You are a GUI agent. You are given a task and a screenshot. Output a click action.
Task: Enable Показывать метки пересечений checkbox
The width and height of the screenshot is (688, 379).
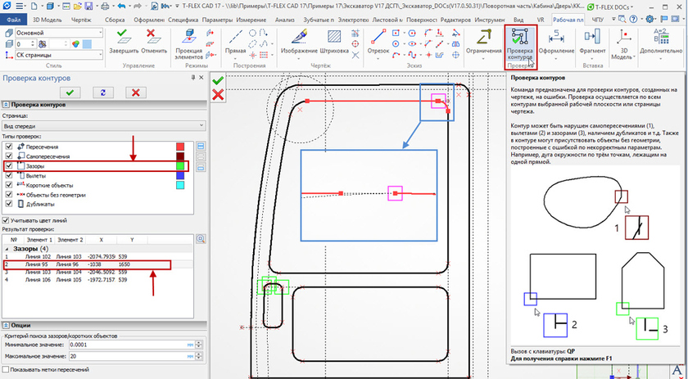(x=7, y=370)
